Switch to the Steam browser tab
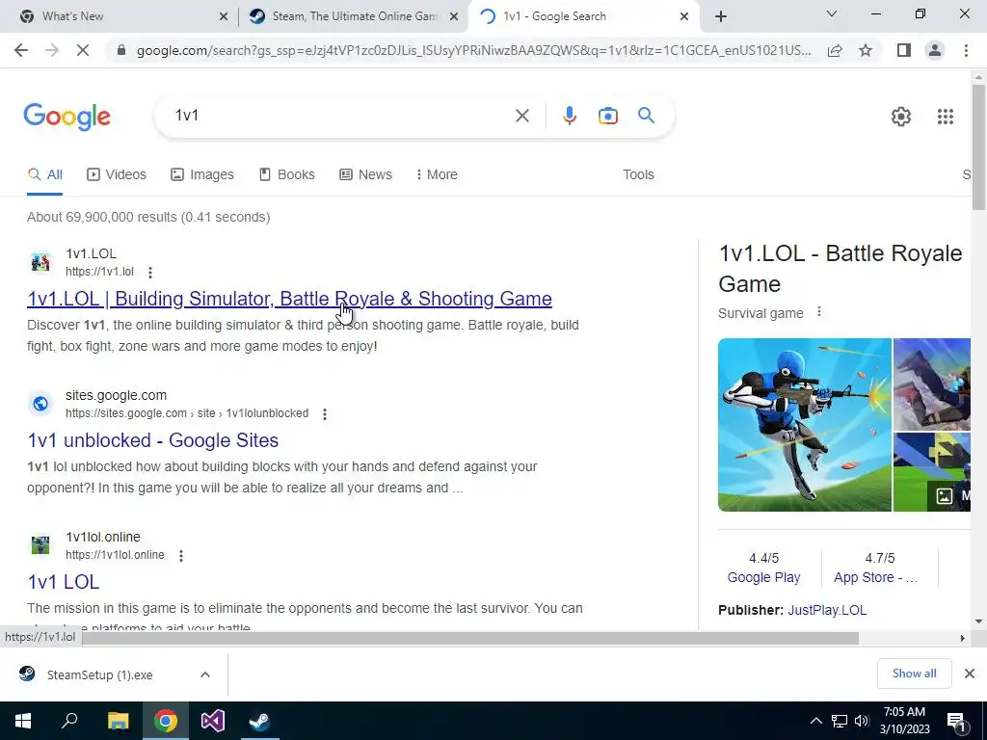Image resolution: width=987 pixels, height=740 pixels. tap(355, 16)
